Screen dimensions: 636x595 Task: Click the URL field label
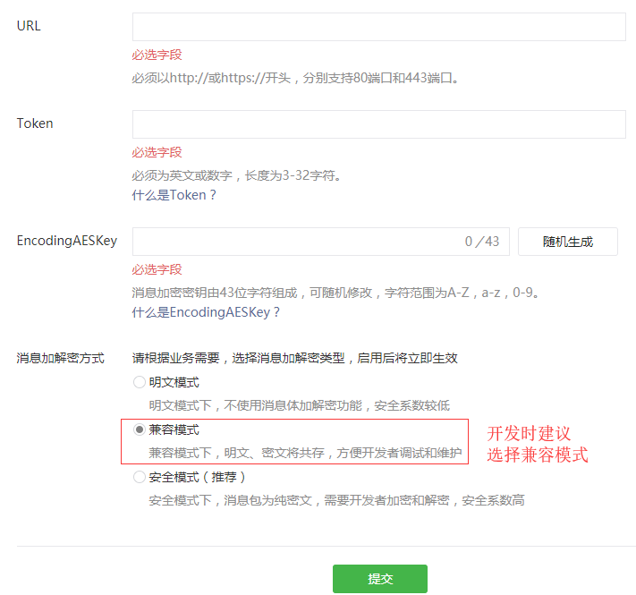pos(29,26)
